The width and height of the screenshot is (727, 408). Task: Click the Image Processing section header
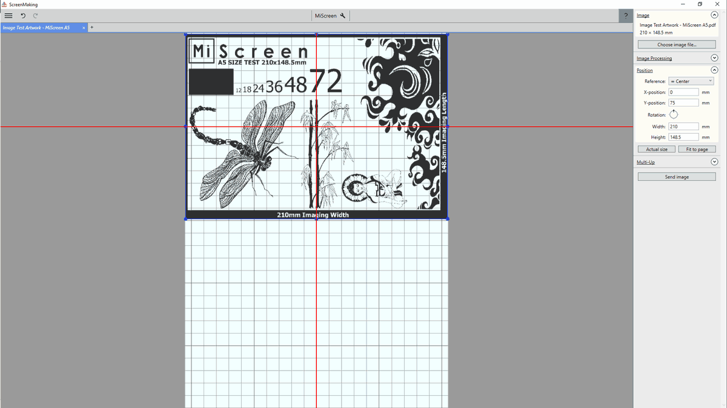(654, 58)
